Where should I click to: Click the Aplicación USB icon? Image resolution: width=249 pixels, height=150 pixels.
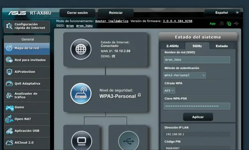pos(9,131)
